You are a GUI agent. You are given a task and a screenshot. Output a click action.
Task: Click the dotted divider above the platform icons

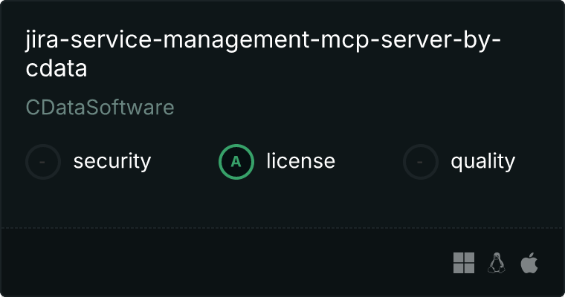[x=282, y=227]
